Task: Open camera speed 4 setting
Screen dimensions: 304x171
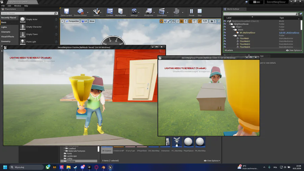Action: (213, 21)
